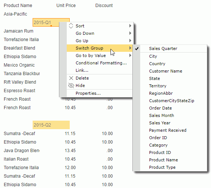
Task: Click the Product Name column header
Action: tap(18, 6)
